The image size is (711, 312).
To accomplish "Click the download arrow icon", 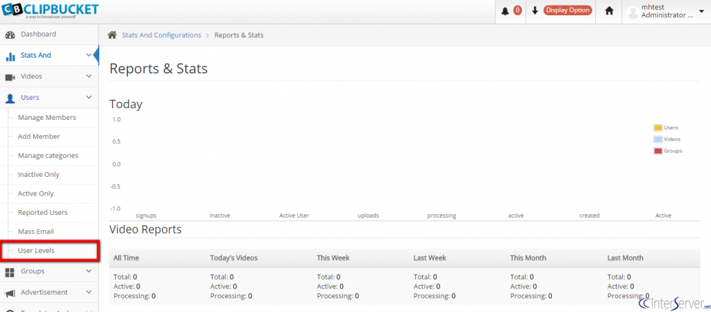I will click(x=535, y=11).
